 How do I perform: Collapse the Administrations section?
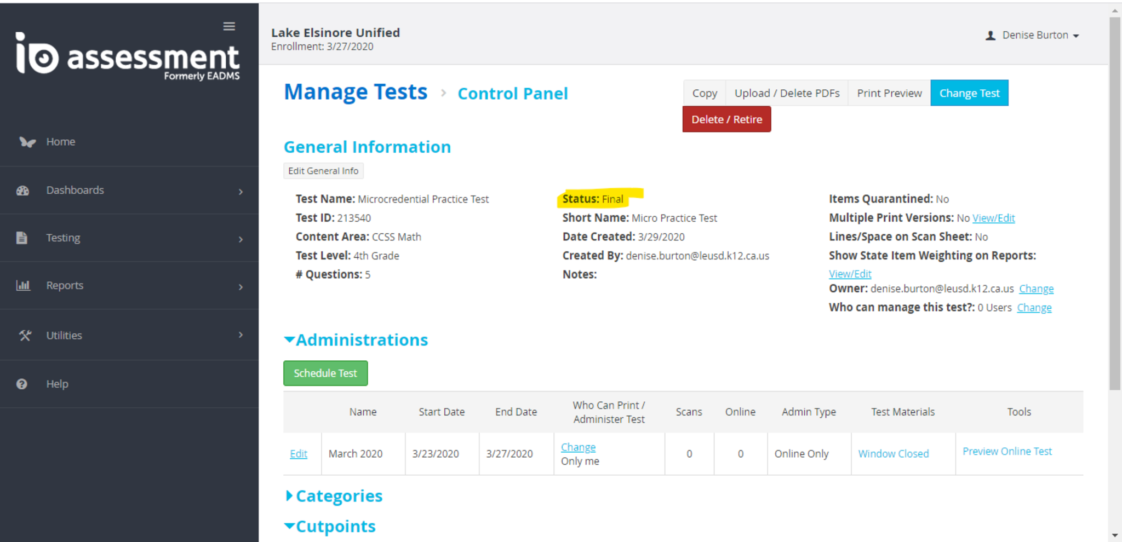289,340
